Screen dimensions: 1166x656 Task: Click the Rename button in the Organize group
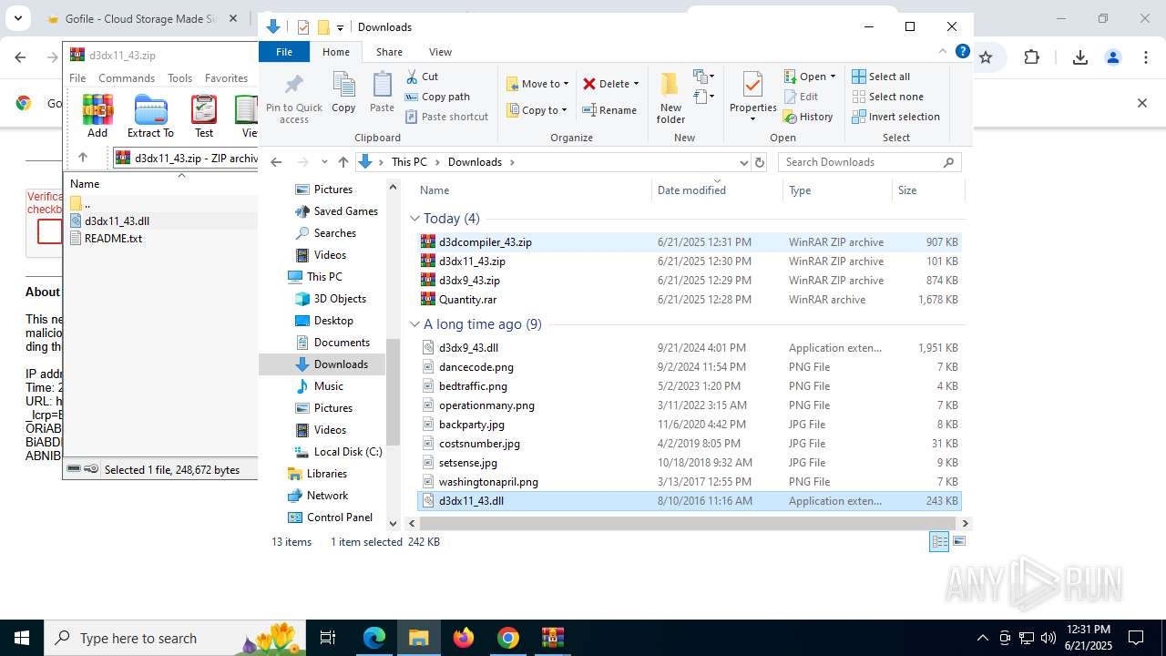[609, 110]
